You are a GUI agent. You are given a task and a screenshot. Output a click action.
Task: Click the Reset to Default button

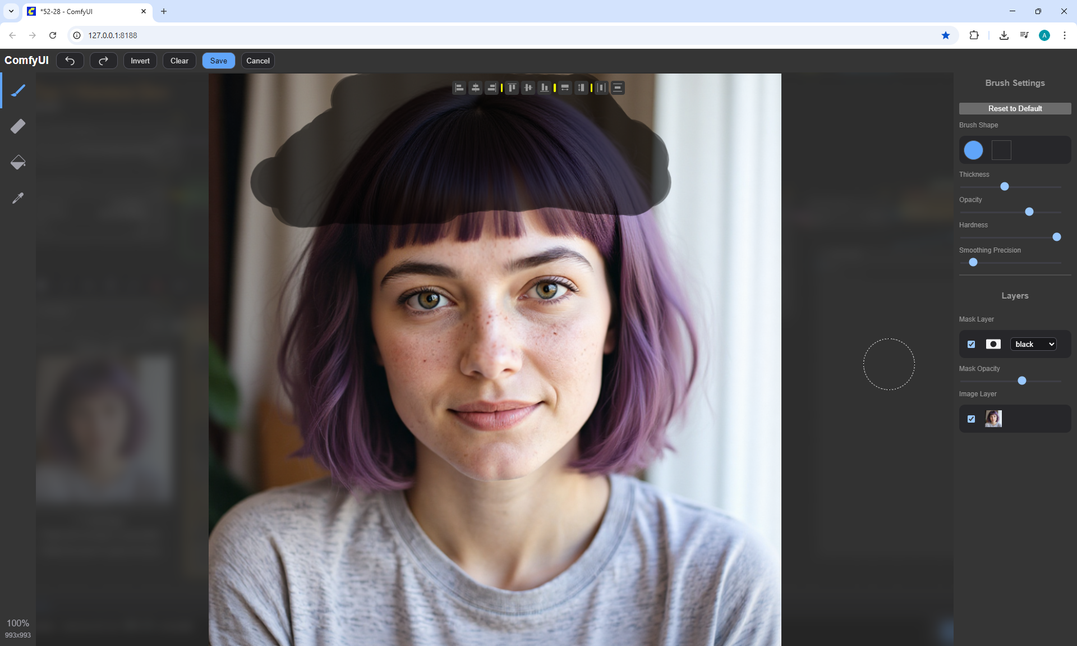(1015, 108)
